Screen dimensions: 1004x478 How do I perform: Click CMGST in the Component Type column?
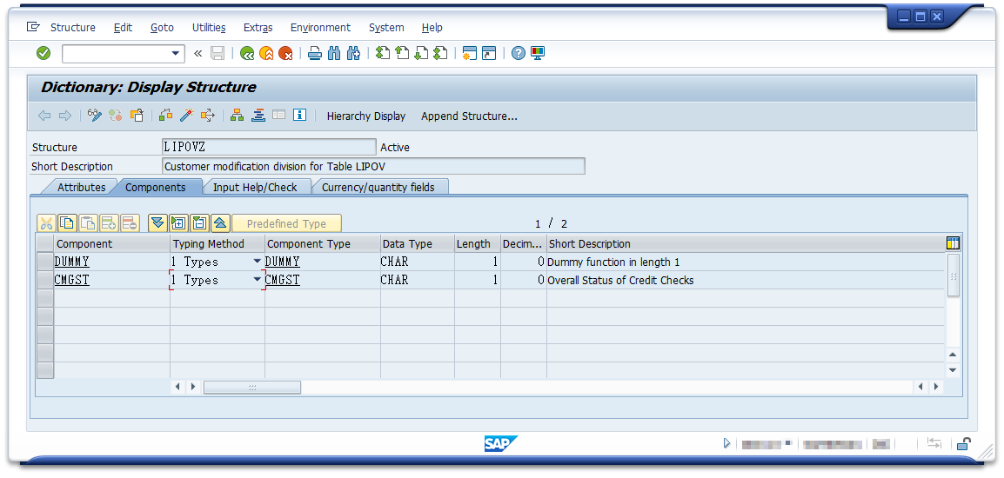(x=283, y=280)
